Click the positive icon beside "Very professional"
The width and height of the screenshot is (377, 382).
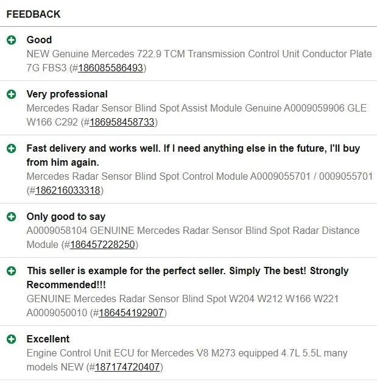pos(11,94)
